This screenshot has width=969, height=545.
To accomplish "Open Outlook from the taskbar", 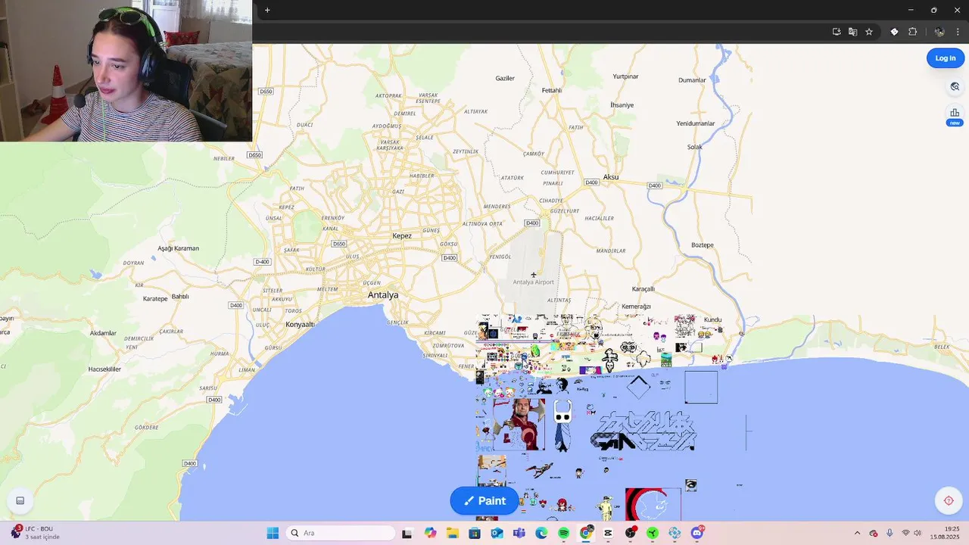I will (x=497, y=533).
